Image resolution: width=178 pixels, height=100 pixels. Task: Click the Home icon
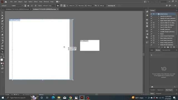(x=6, y=2)
